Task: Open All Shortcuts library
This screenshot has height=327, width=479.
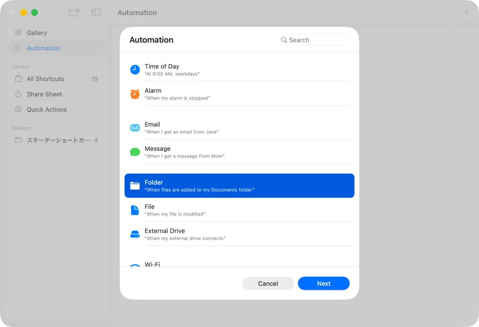Action: 45,79
